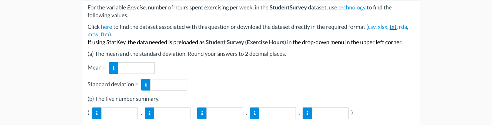Click the info icon beside Standard deviation field
The width and height of the screenshot is (492, 125).
(x=146, y=85)
